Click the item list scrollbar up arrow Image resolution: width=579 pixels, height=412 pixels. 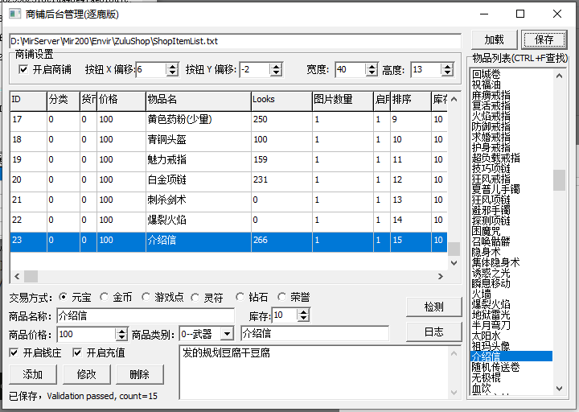[559, 76]
